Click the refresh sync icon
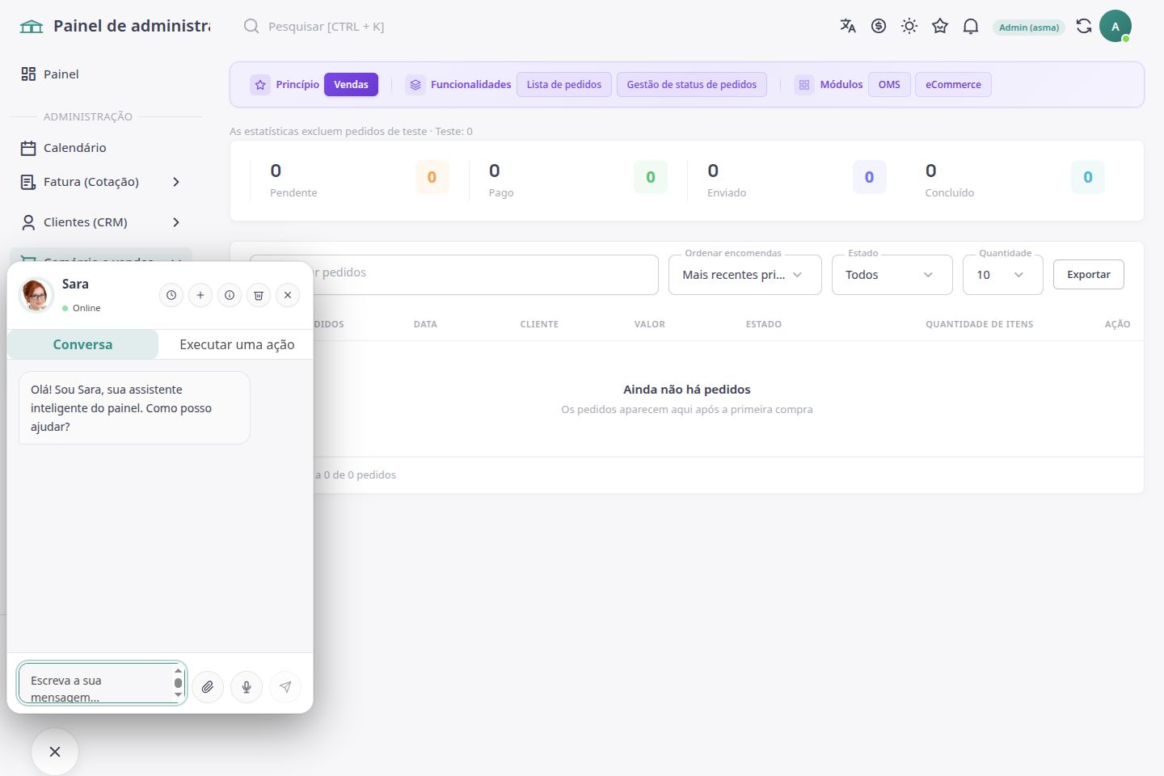The image size is (1164, 776). tap(1084, 26)
